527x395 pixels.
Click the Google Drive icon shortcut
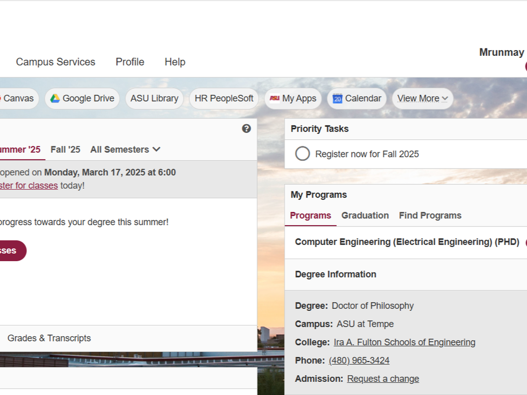point(55,98)
